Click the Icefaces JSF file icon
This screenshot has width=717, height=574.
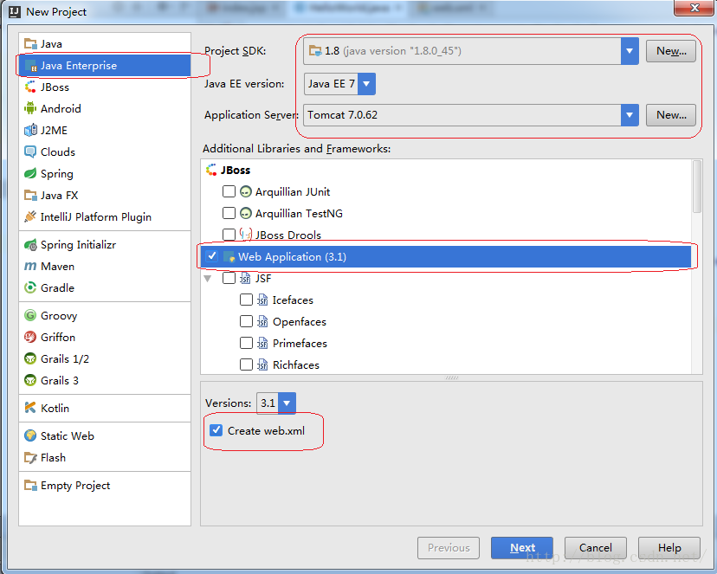point(262,300)
